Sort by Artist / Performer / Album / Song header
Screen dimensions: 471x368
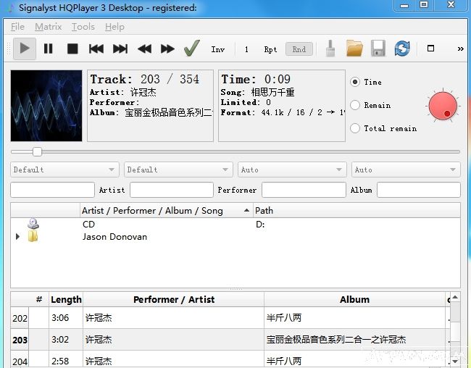167,210
